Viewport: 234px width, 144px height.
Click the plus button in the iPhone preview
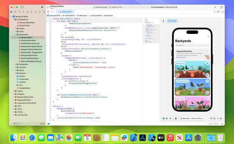pyautogui.click(x=208, y=37)
